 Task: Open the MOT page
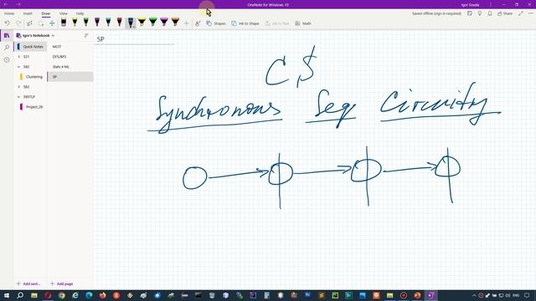pyautogui.click(x=70, y=47)
